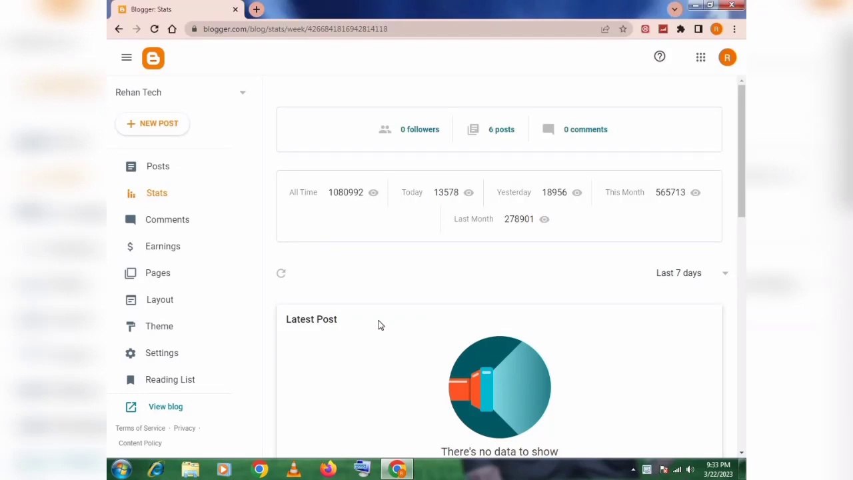Click the browser address bar URL
853x480 pixels.
pyautogui.click(x=295, y=29)
